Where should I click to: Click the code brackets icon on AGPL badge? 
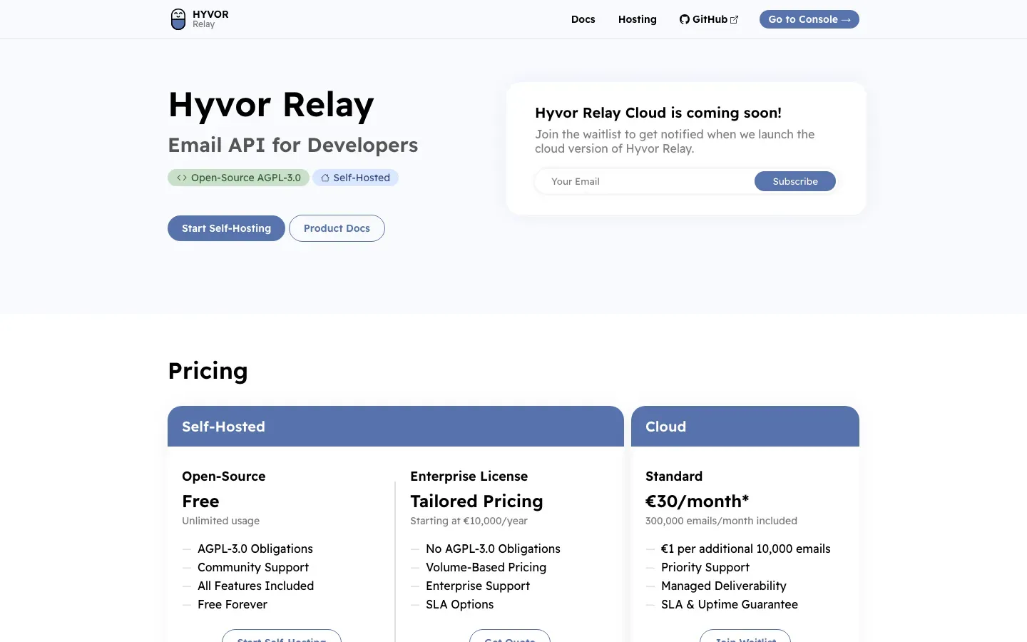click(182, 178)
